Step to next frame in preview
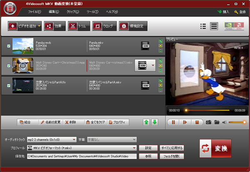The image size is (250, 172). point(185,122)
